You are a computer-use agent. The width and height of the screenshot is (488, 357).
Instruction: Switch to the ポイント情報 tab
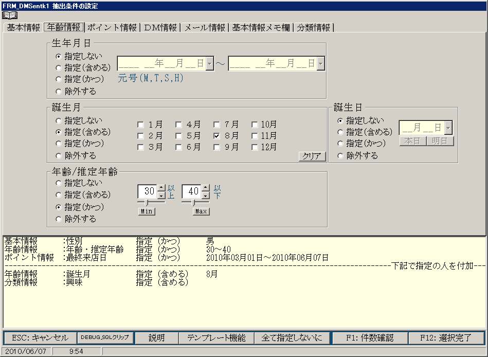[112, 28]
